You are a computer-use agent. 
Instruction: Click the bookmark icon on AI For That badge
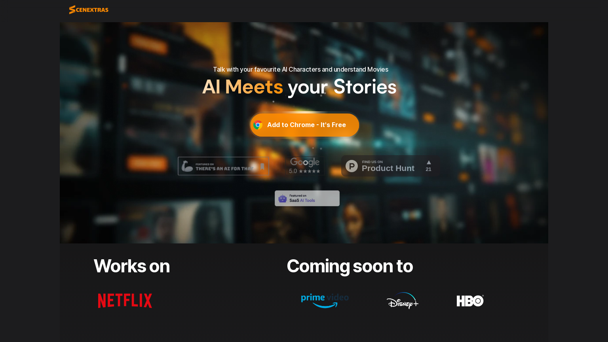[x=262, y=166]
